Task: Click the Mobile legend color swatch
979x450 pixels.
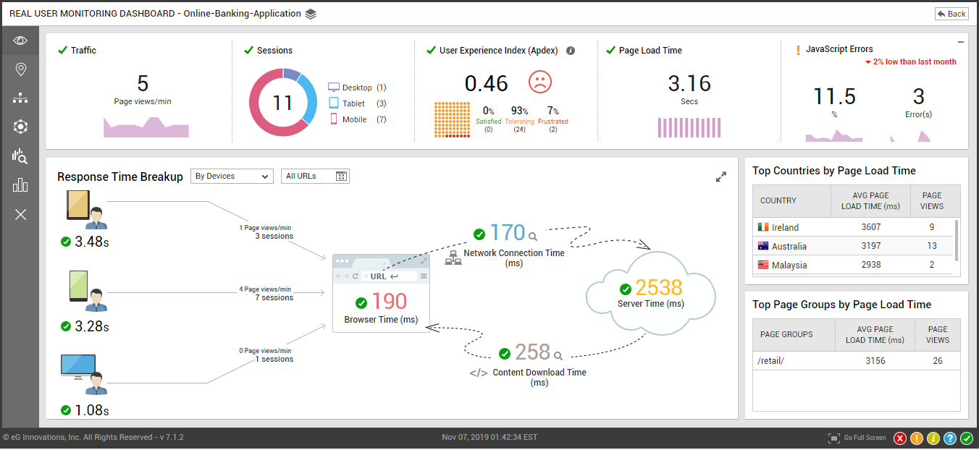Action: pyautogui.click(x=334, y=119)
